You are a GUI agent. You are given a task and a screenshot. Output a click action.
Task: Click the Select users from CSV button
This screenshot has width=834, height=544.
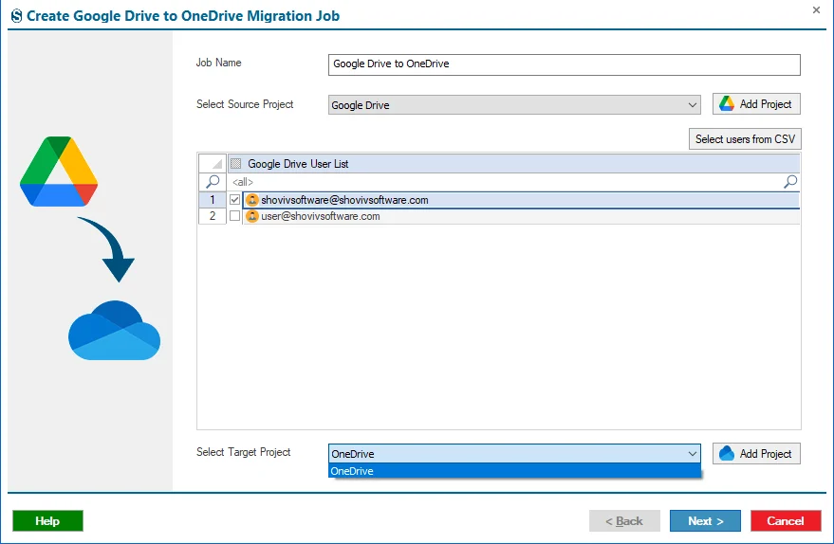pyautogui.click(x=745, y=139)
